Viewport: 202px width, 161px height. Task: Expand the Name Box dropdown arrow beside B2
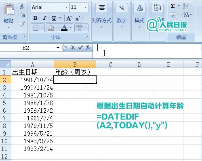tap(58, 48)
